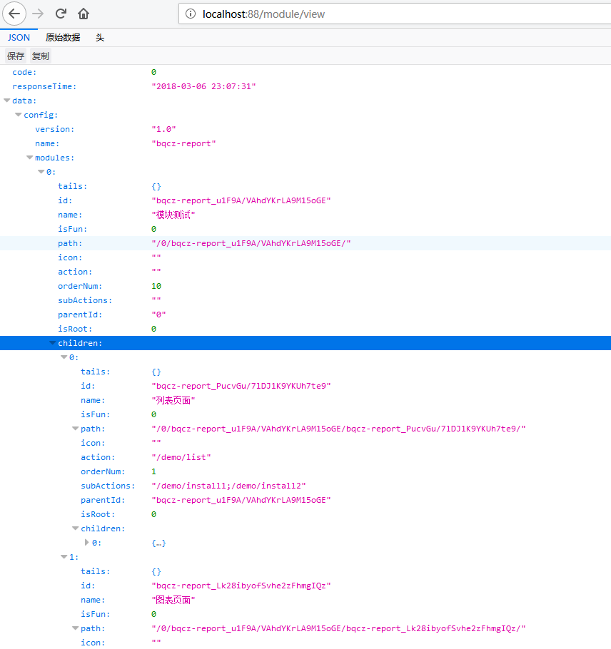Click the name value "模块测试"

coord(173,215)
